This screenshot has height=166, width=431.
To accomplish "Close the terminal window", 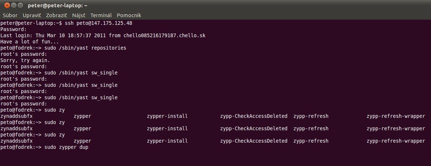I will pyautogui.click(x=7, y=5).
